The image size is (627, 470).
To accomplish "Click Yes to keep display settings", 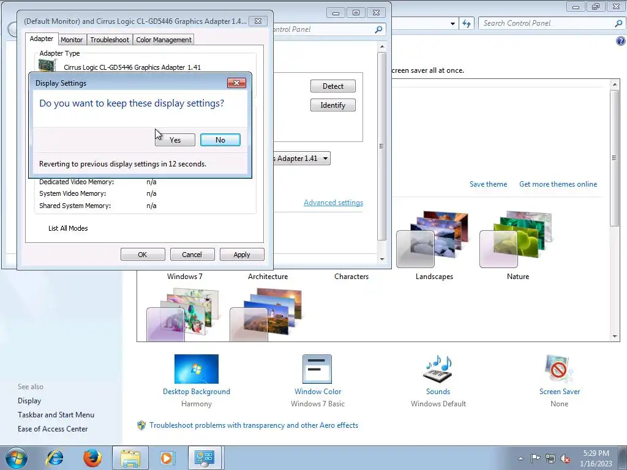I will 175,140.
